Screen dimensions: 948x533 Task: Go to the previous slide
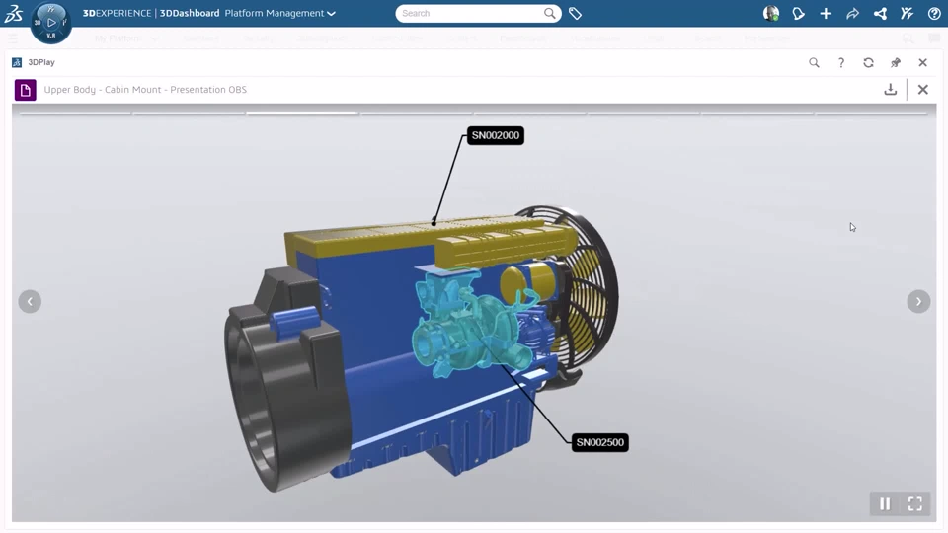pyautogui.click(x=30, y=302)
